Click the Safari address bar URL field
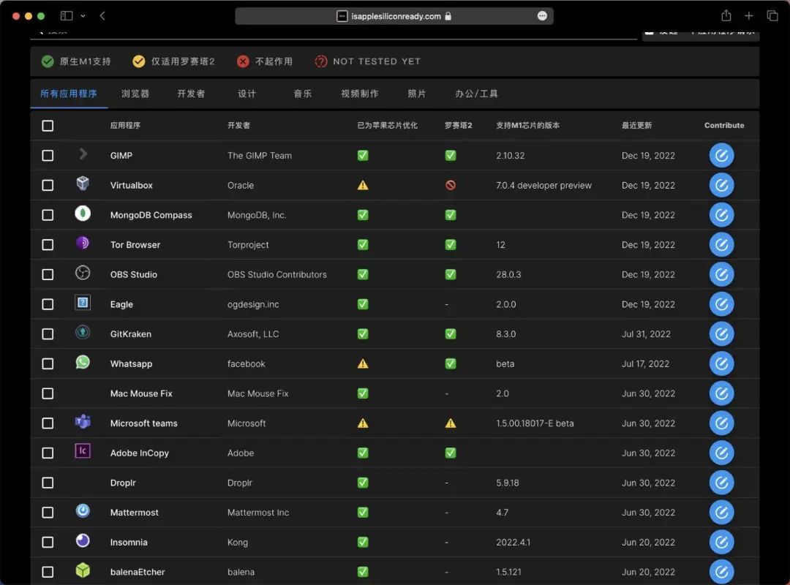Image resolution: width=790 pixels, height=585 pixels. click(395, 16)
